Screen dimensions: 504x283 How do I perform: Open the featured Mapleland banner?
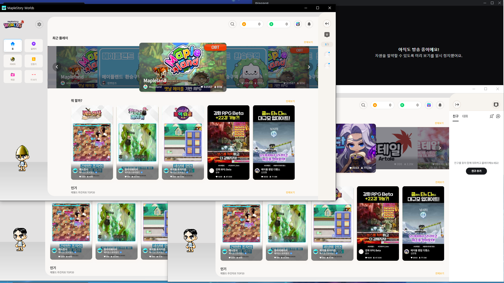click(183, 67)
